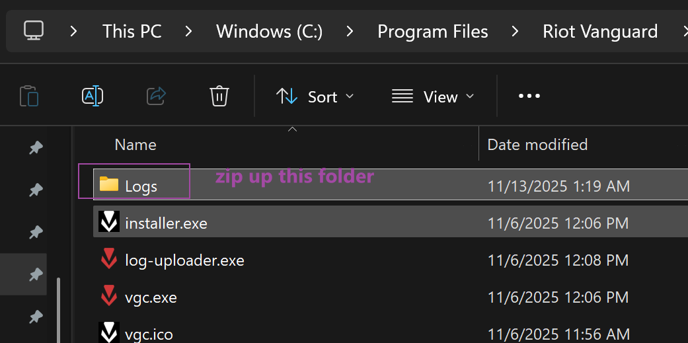Click the Delete trash can icon
The height and width of the screenshot is (343, 688).
(x=219, y=96)
